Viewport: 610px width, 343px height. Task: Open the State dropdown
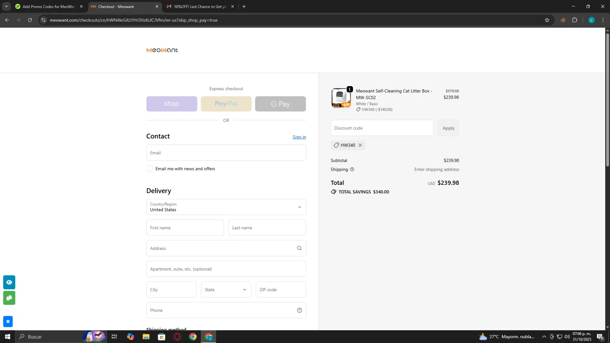tap(226, 289)
